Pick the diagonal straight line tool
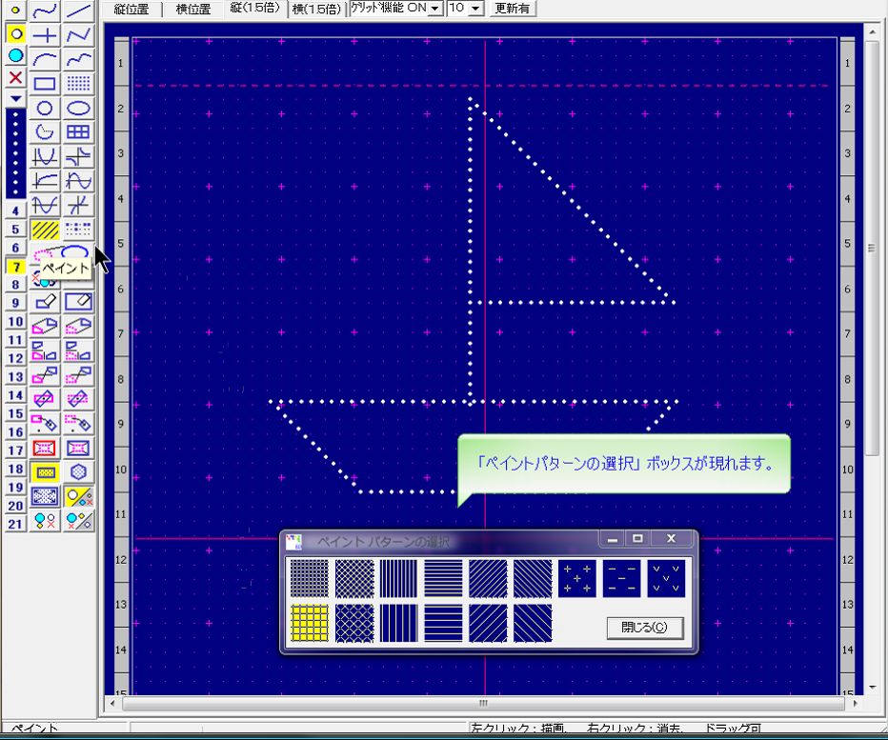888x740 pixels. click(79, 10)
